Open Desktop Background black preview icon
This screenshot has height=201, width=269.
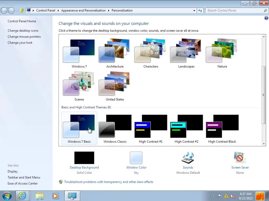pyautogui.click(x=84, y=158)
